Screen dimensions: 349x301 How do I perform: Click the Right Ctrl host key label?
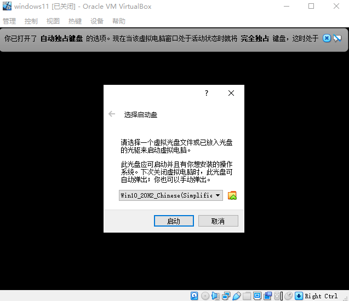(321, 296)
